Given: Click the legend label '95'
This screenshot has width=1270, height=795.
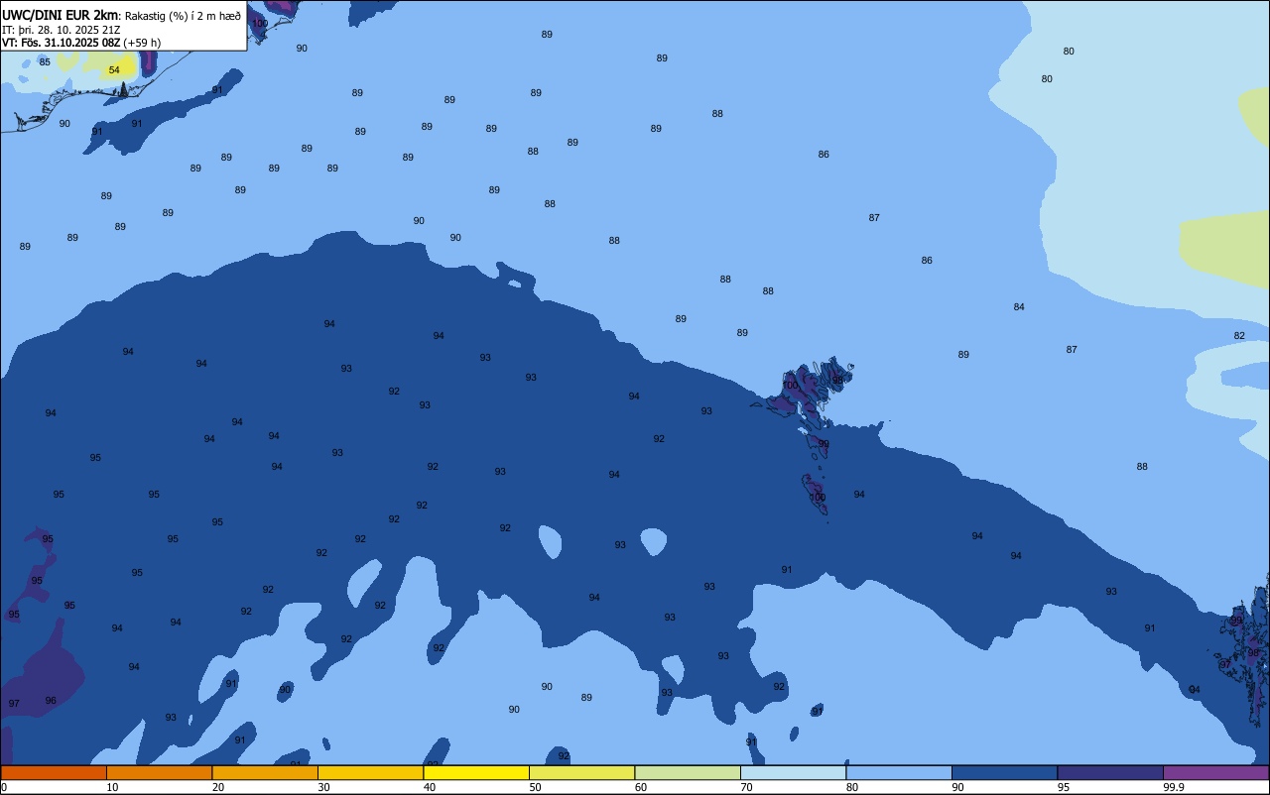Looking at the screenshot, I should 1064,787.
